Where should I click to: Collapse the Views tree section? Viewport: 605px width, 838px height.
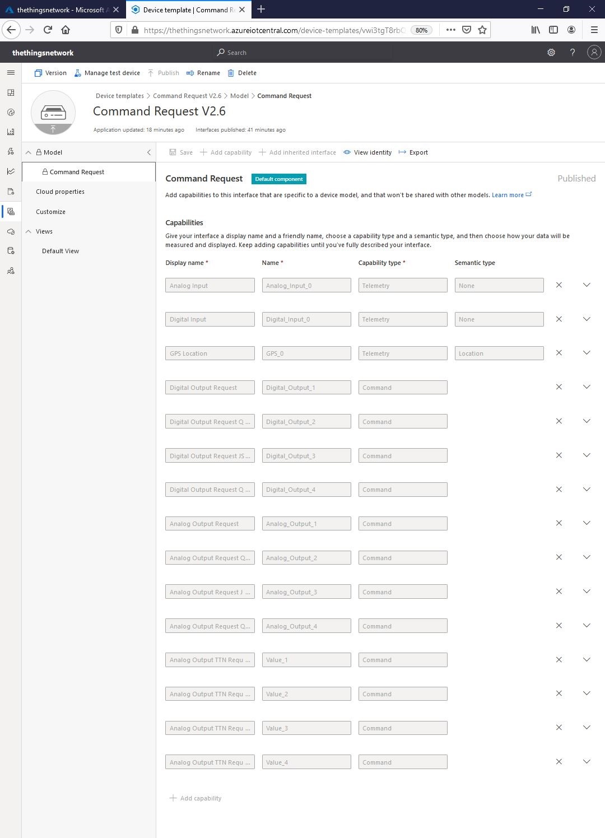(x=29, y=231)
